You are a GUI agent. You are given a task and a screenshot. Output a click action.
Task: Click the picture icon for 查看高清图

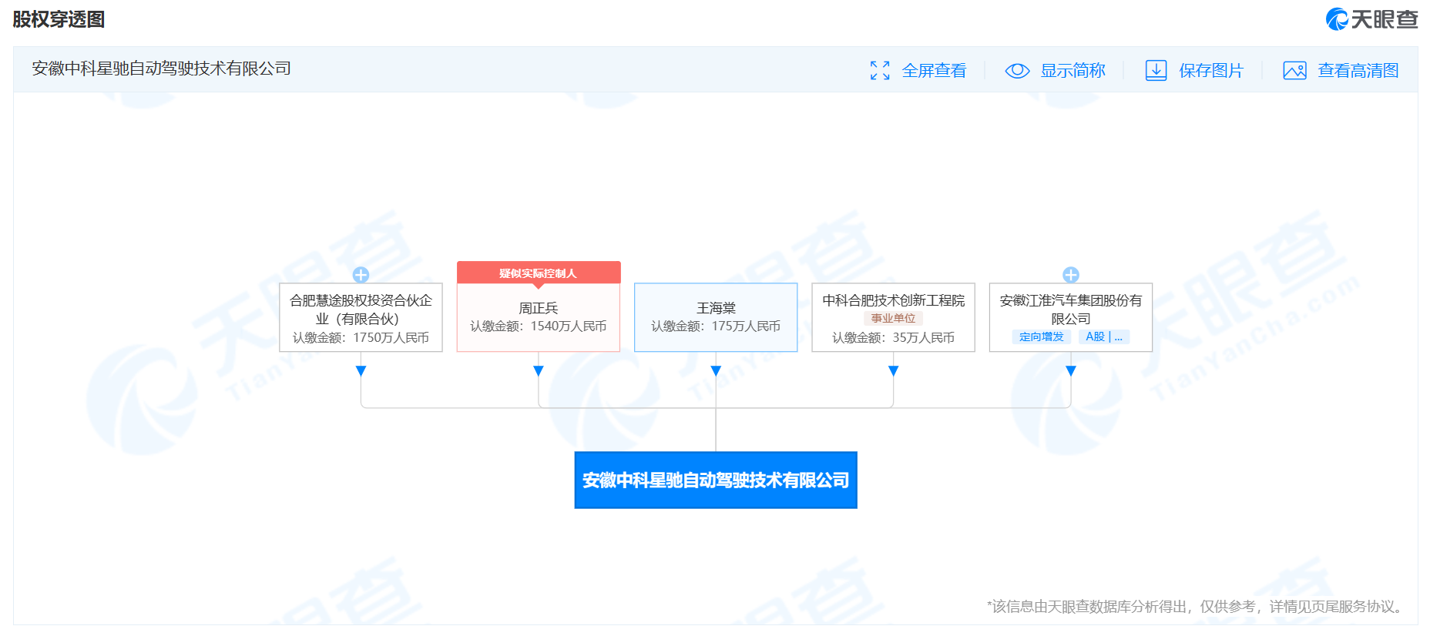pyautogui.click(x=1294, y=70)
